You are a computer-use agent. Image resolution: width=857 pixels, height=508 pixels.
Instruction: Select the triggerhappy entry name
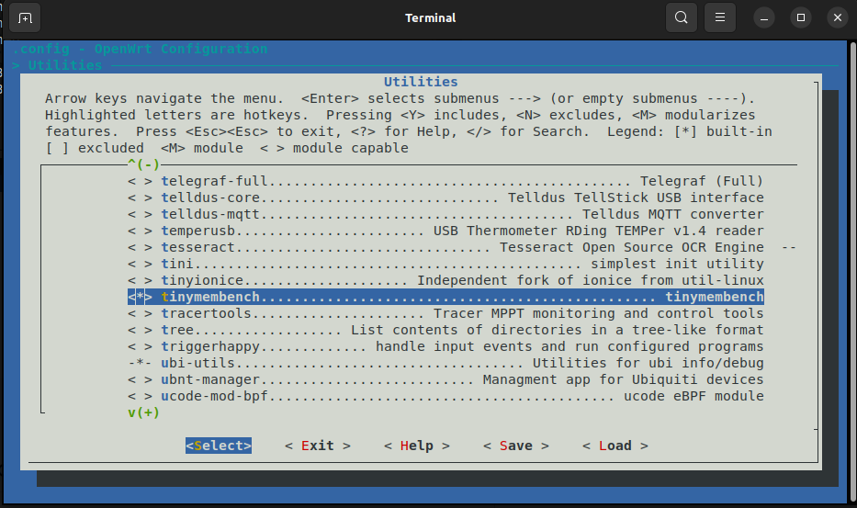pyautogui.click(x=210, y=346)
